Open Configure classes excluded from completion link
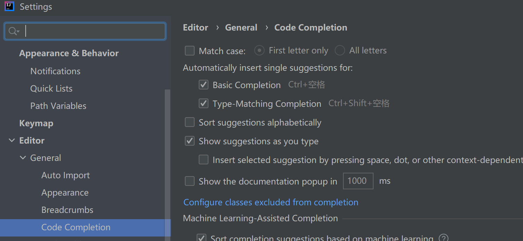The width and height of the screenshot is (523, 241). click(271, 202)
